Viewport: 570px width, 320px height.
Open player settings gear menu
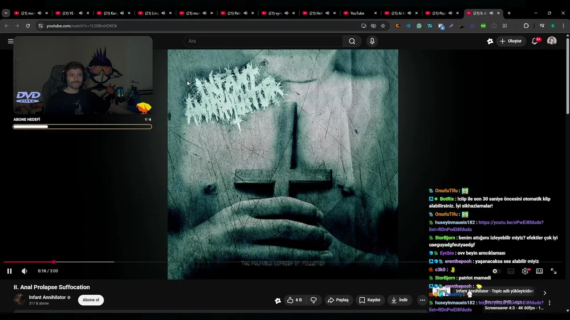pos(525,271)
